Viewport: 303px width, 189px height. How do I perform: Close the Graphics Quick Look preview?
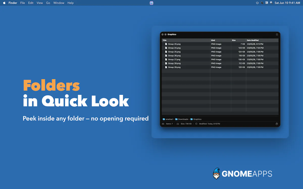tap(163, 35)
